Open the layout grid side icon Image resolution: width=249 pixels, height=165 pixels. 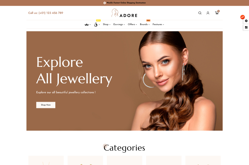(246, 27)
